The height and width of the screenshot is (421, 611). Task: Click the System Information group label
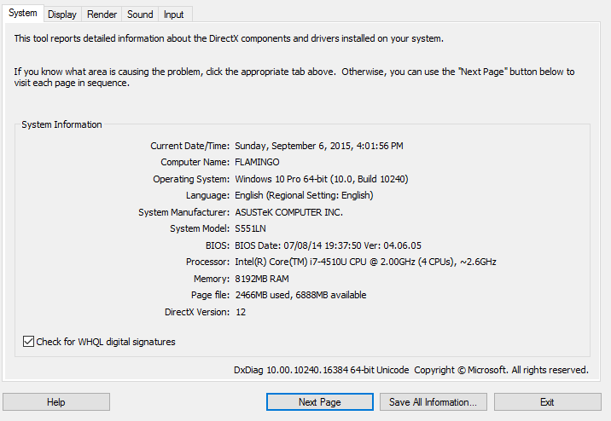(x=61, y=124)
